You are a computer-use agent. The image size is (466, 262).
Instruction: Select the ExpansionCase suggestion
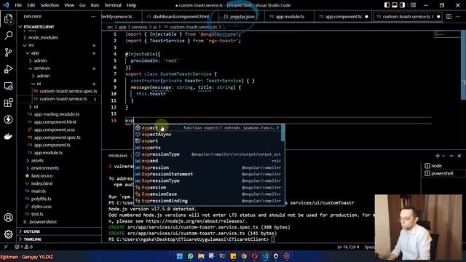coord(208,194)
